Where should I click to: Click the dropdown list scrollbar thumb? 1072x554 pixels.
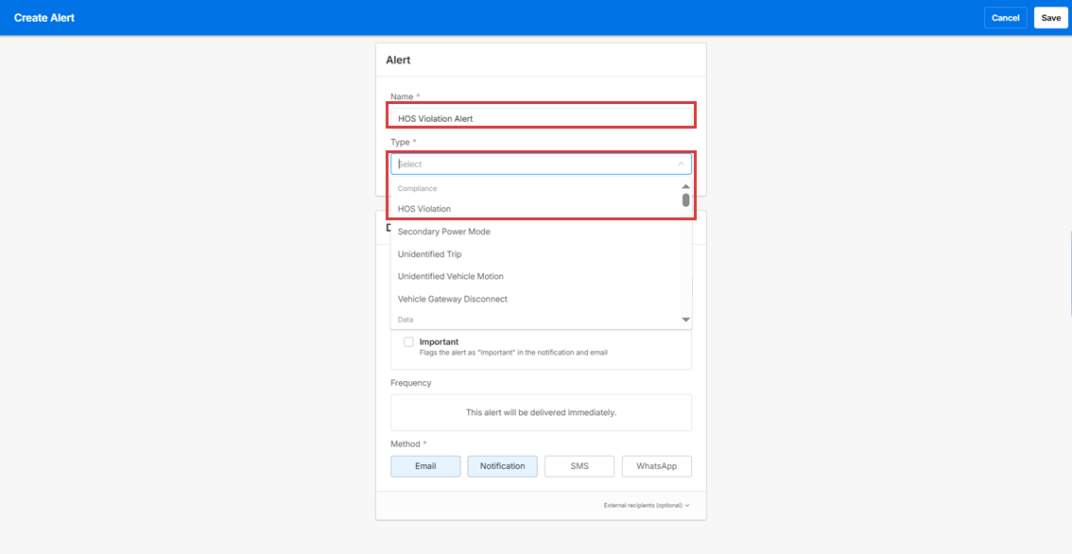(x=685, y=199)
